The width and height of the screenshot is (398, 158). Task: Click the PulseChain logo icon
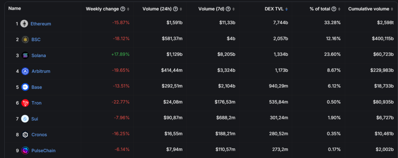25,151
